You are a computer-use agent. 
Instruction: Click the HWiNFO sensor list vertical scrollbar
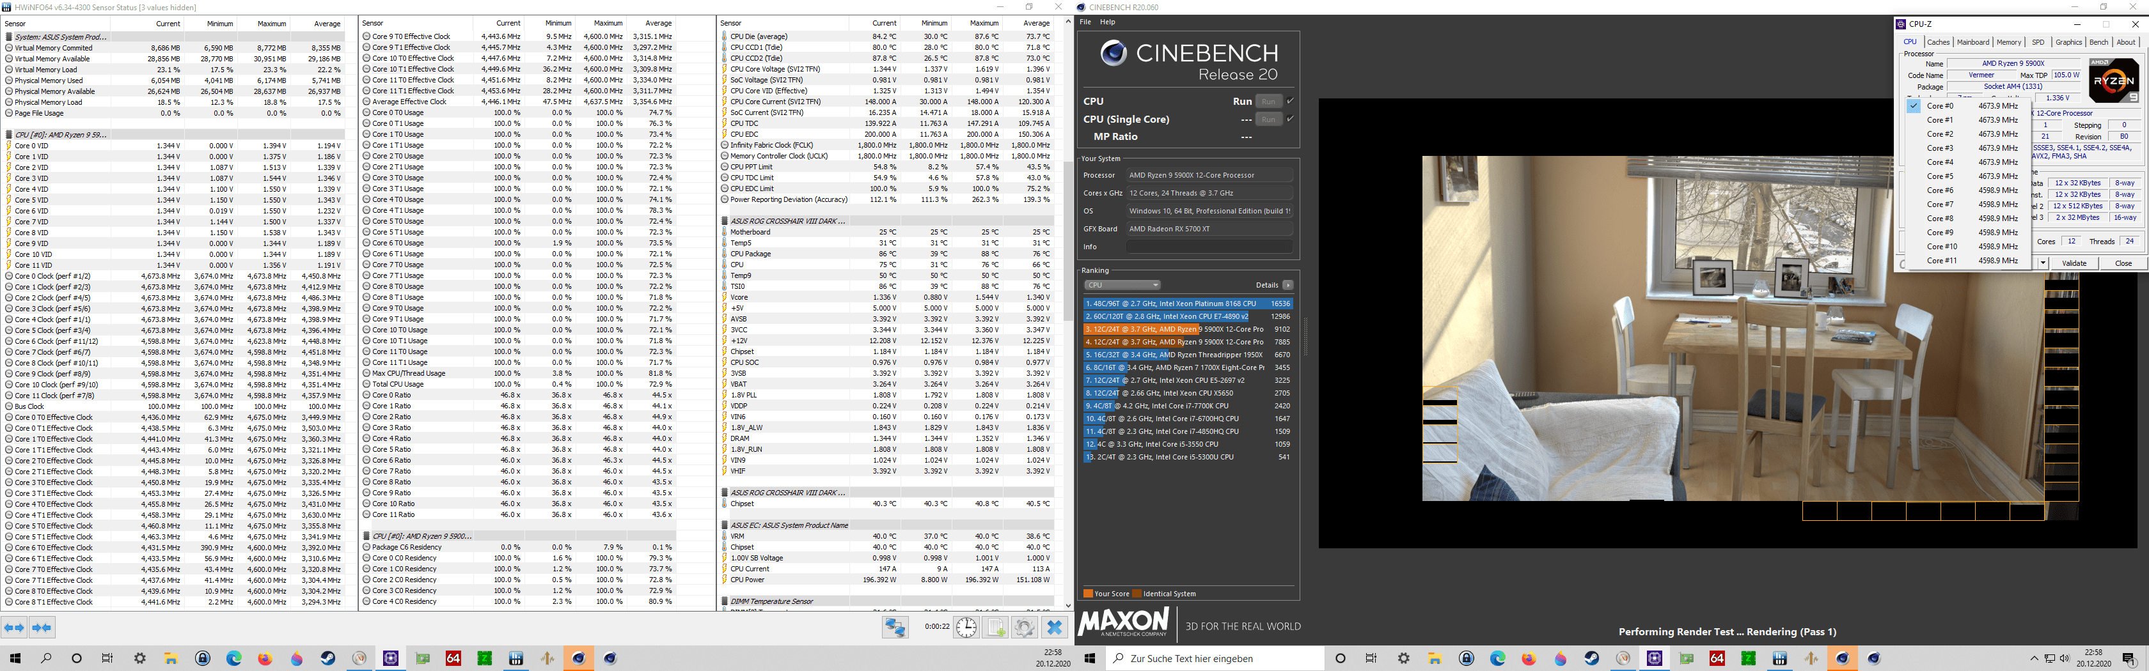coord(1068,242)
